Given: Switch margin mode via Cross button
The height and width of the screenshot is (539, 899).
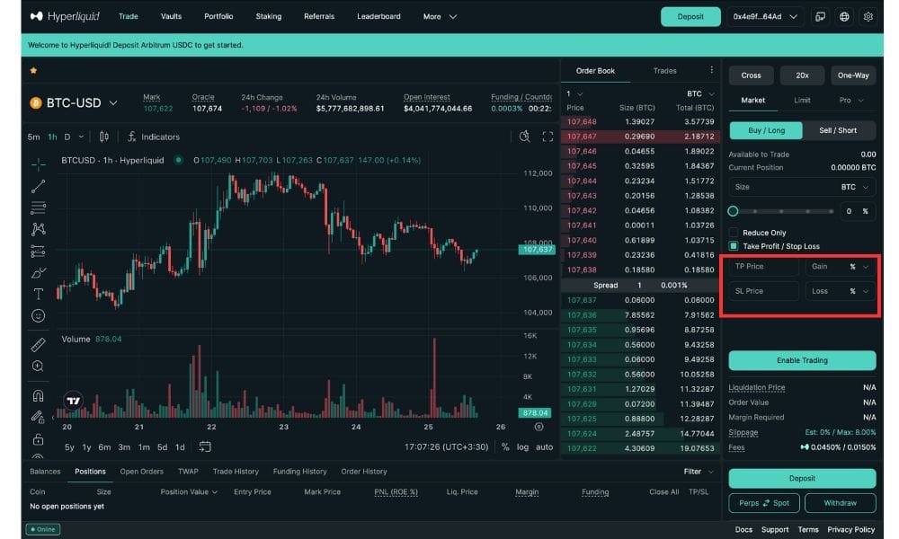Looking at the screenshot, I should tap(751, 75).
